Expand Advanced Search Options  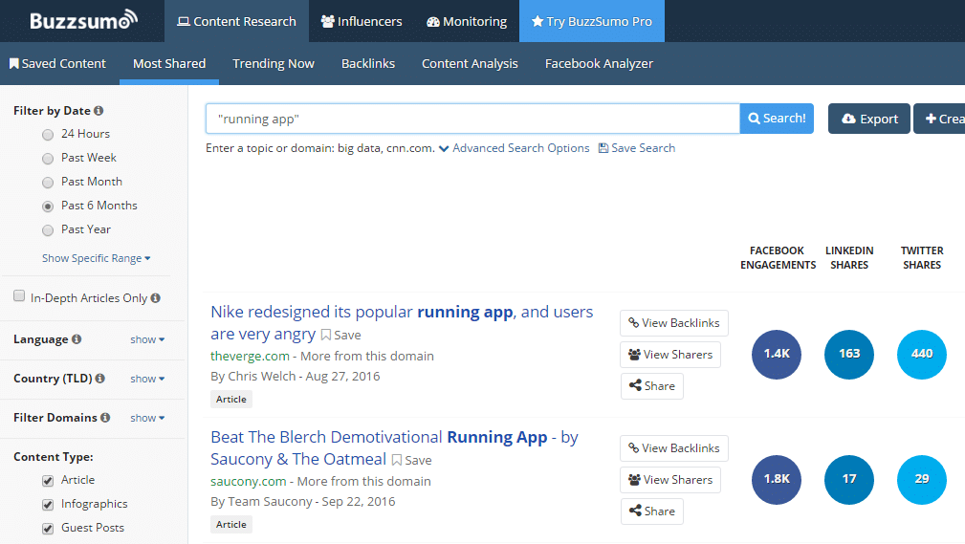tap(514, 148)
